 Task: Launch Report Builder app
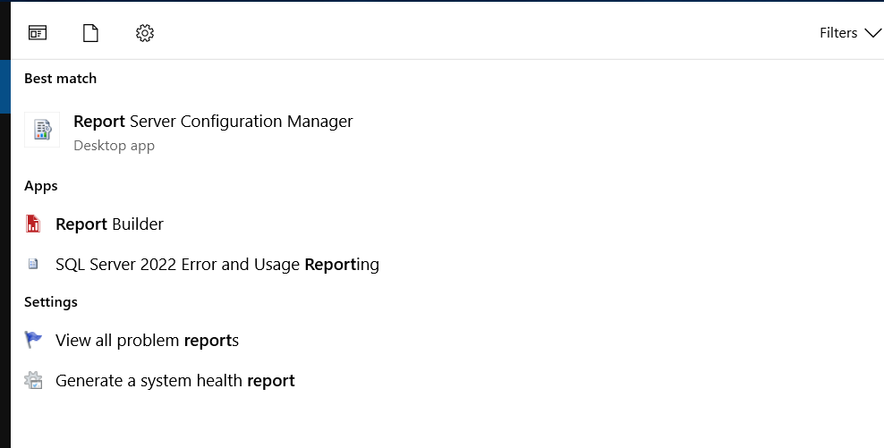[x=109, y=224]
